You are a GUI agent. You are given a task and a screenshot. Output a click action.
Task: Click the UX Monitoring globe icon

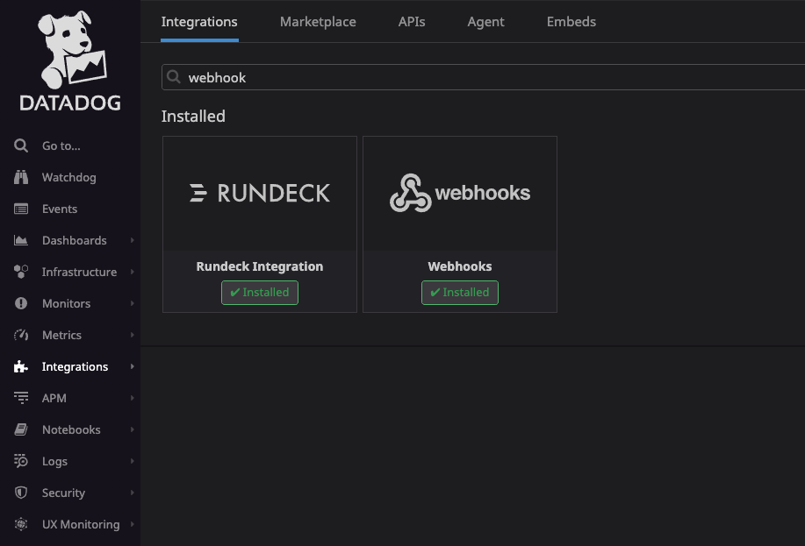pos(21,524)
